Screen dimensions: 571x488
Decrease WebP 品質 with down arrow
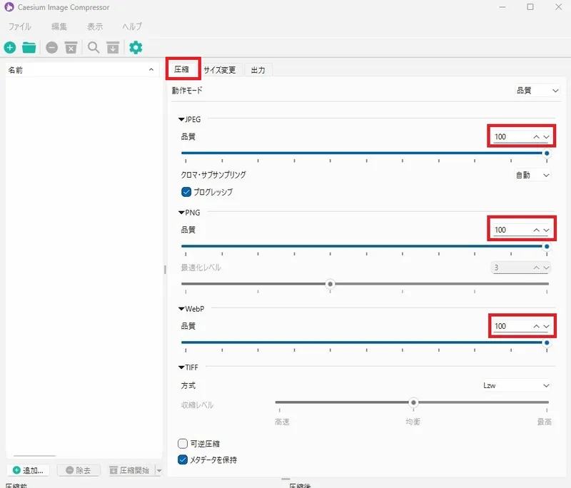click(546, 326)
